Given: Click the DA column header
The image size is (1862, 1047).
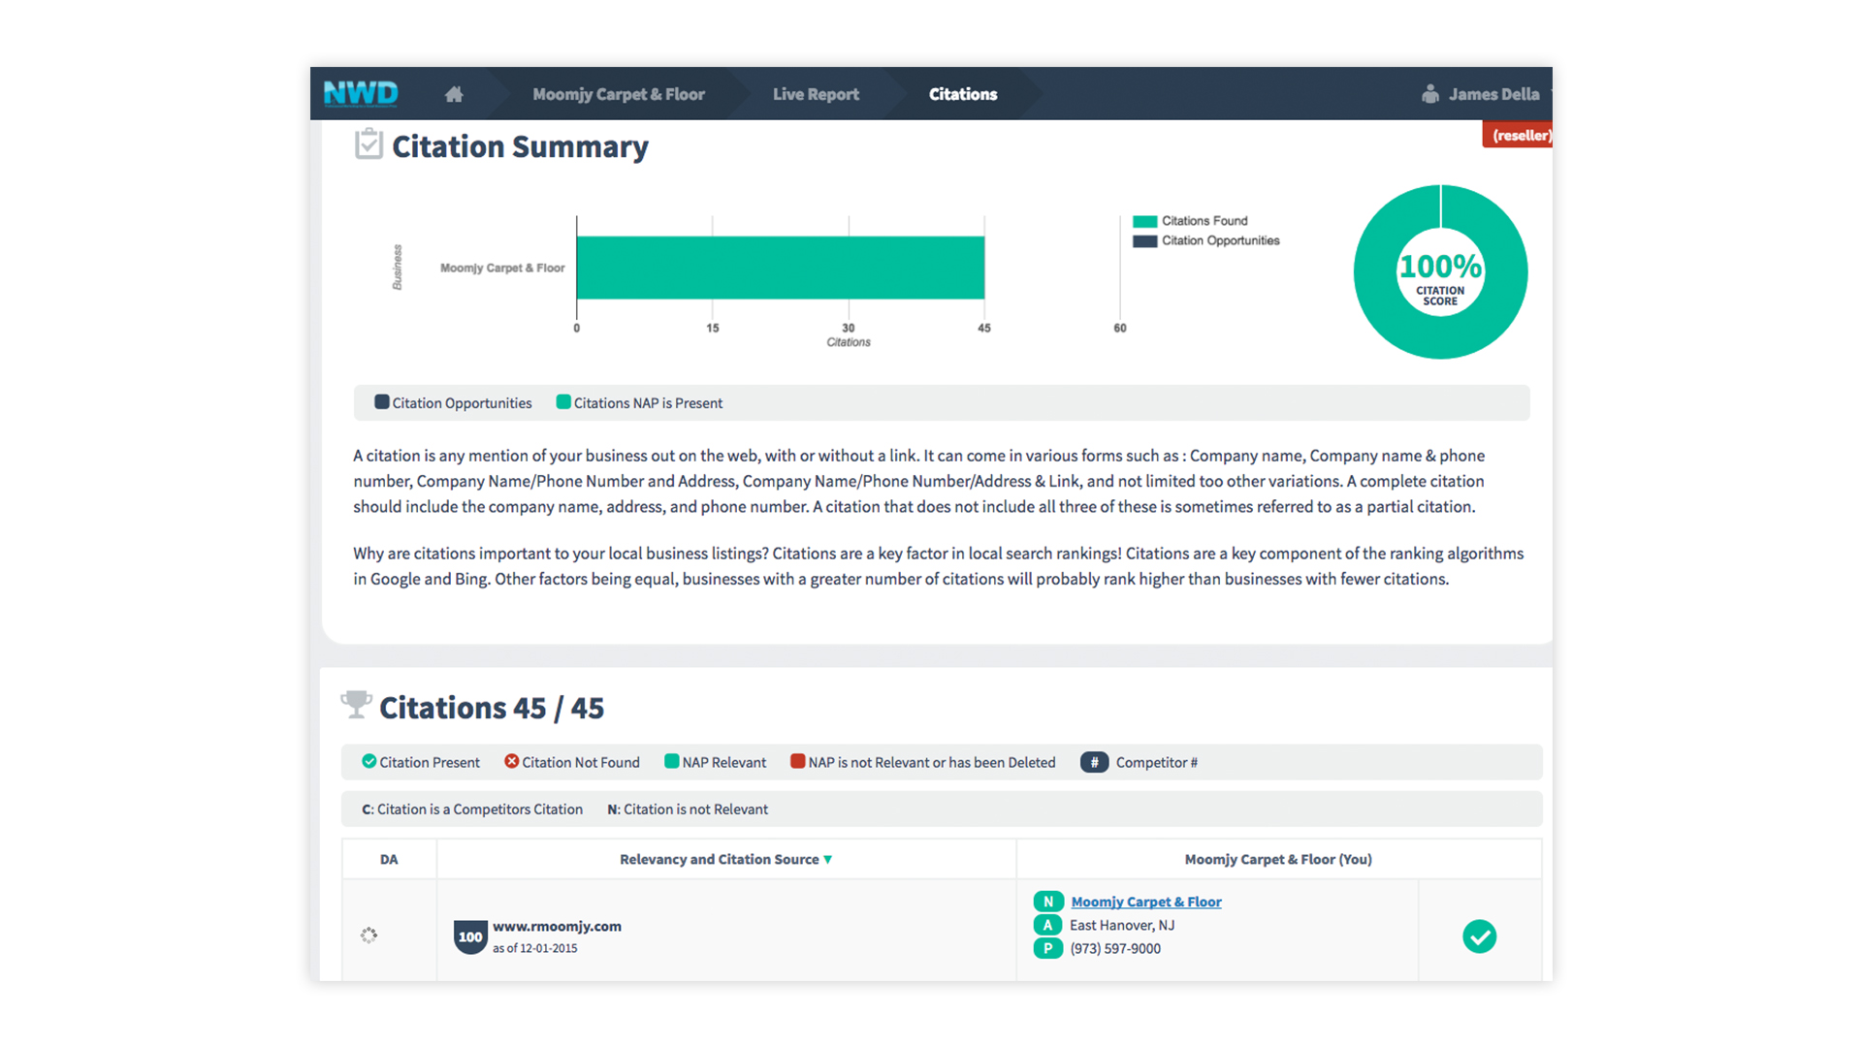Looking at the screenshot, I should click(x=389, y=860).
